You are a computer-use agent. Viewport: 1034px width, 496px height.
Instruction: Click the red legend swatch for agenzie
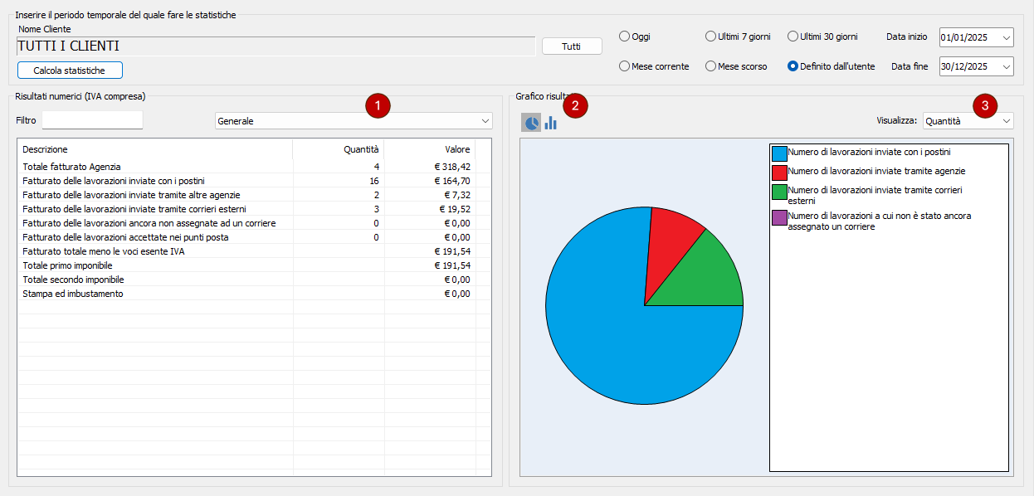pyautogui.click(x=779, y=173)
